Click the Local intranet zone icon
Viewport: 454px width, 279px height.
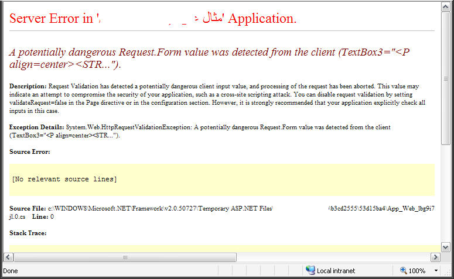click(x=310, y=270)
